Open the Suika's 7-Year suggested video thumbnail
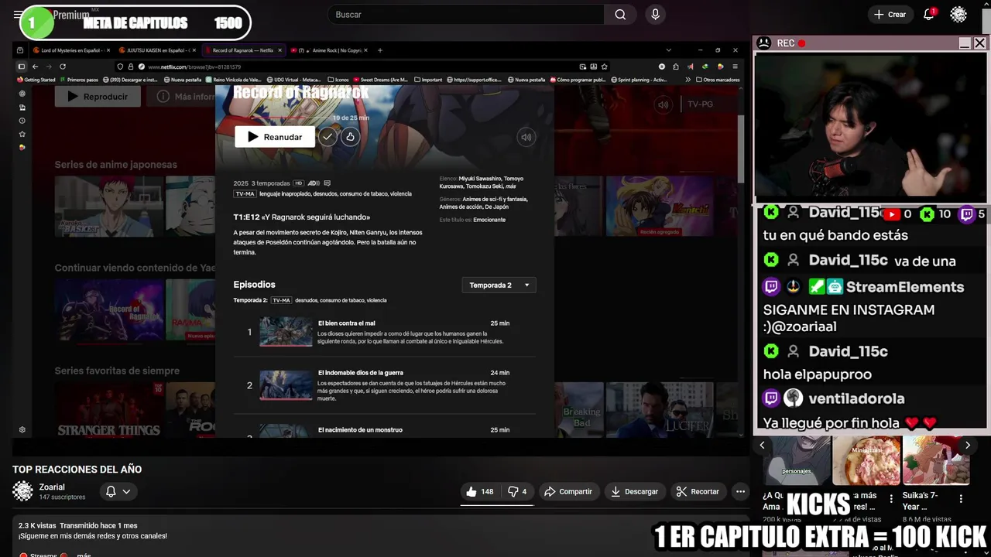991x557 pixels. [x=935, y=460]
